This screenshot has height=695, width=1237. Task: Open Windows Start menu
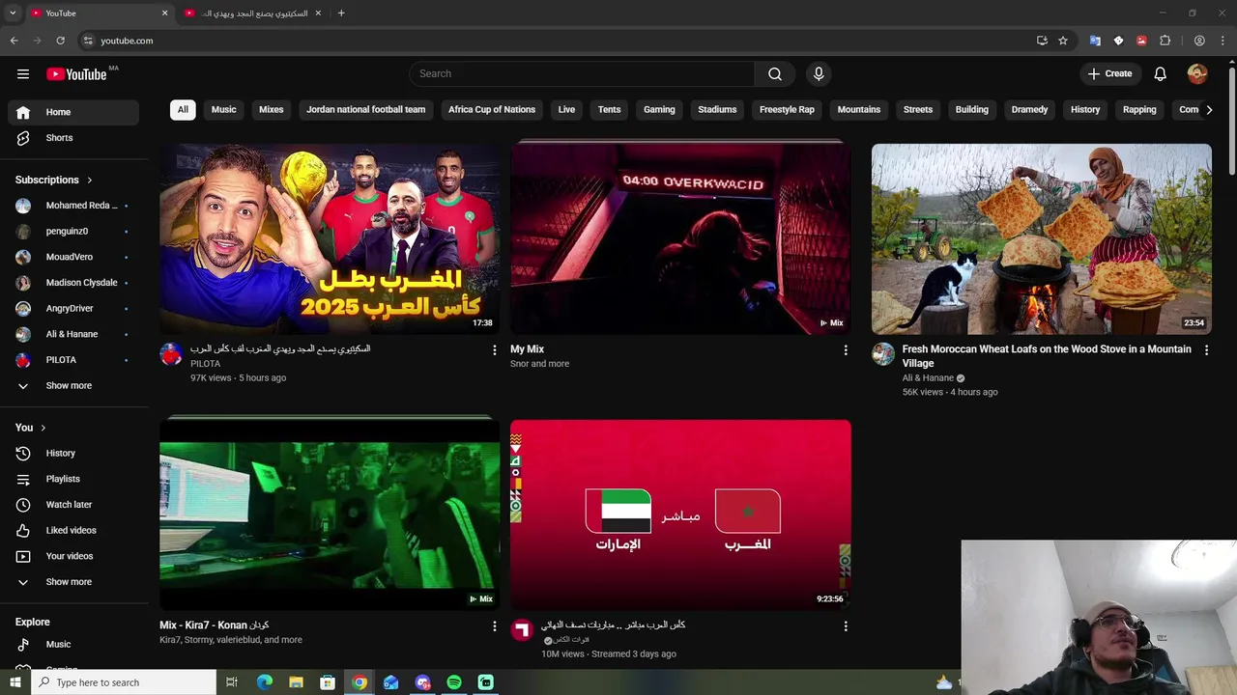[x=14, y=682]
